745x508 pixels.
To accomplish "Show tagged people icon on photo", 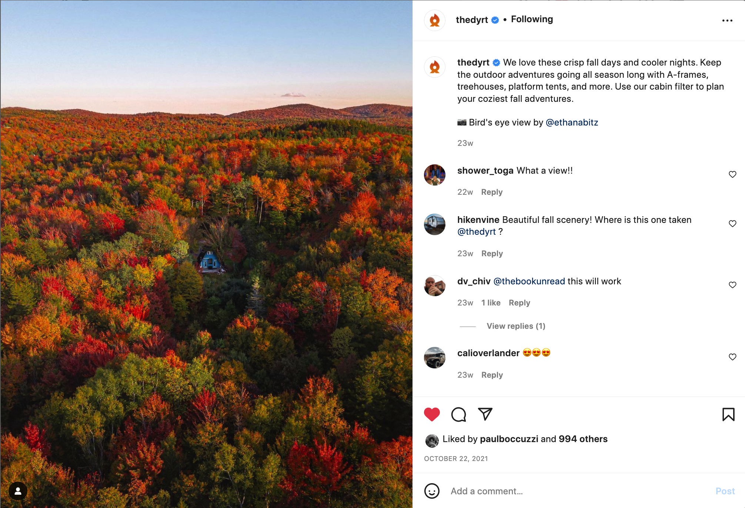I will (x=18, y=491).
